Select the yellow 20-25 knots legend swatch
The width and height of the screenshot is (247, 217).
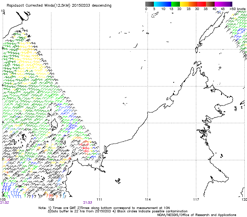[x=184, y=4]
